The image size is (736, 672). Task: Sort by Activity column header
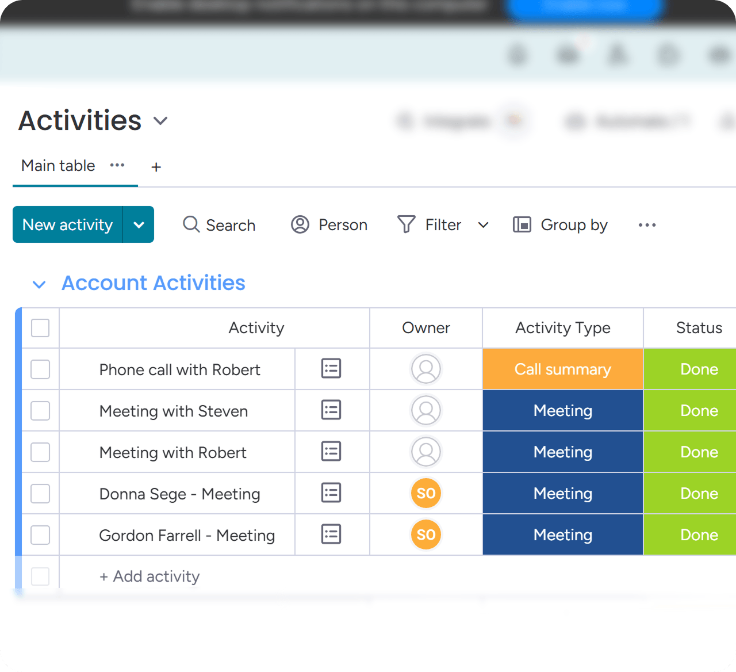[x=256, y=328]
